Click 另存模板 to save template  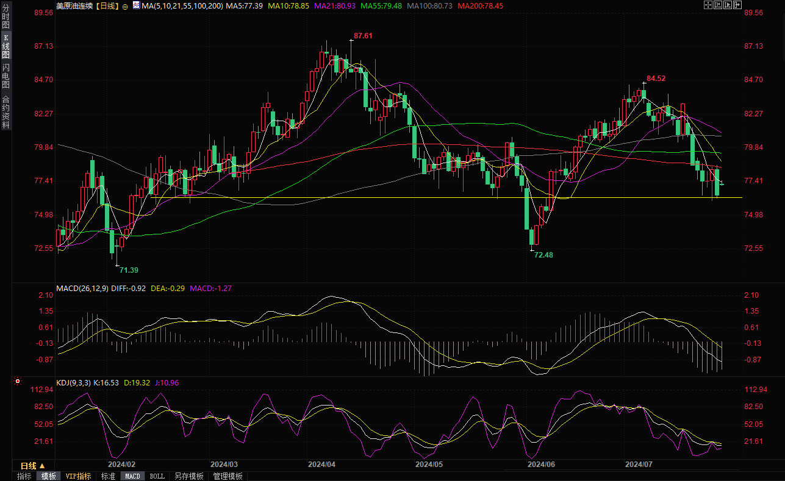[x=188, y=476]
